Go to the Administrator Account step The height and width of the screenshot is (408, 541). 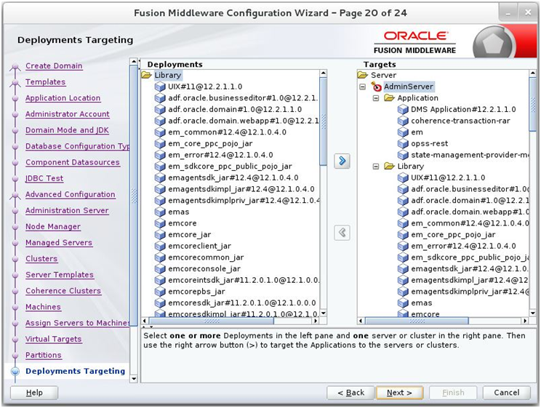(x=68, y=114)
